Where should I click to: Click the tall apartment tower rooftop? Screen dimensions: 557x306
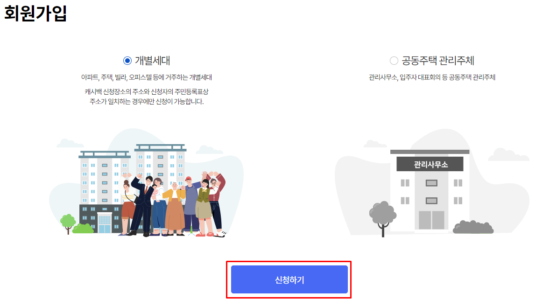[160, 147]
